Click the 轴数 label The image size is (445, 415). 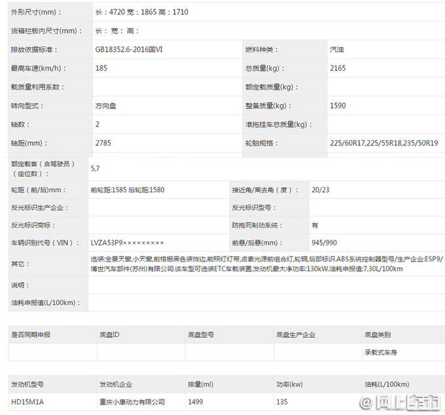pyautogui.click(x=20, y=124)
